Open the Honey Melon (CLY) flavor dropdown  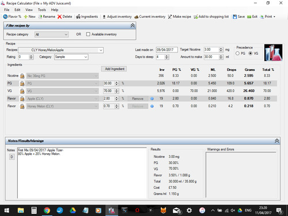tap(63, 106)
